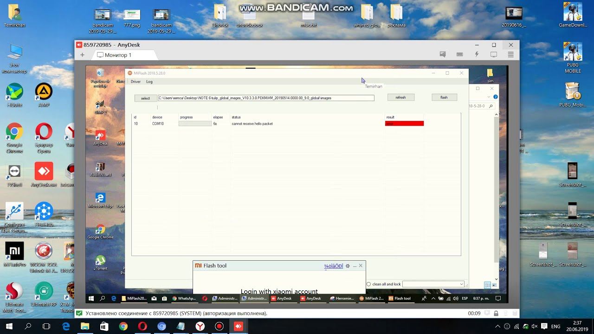Open the Driver menu in MiFlash
The image size is (594, 334).
[136, 82]
